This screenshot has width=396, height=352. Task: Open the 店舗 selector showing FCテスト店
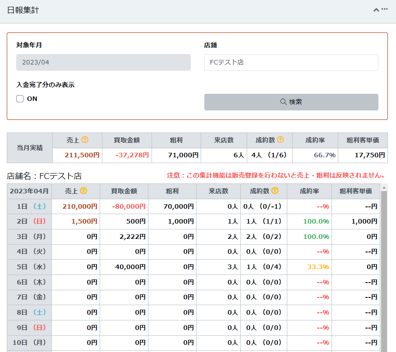point(291,62)
